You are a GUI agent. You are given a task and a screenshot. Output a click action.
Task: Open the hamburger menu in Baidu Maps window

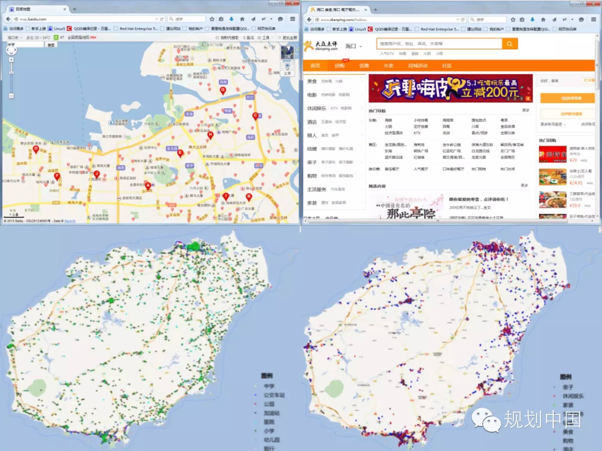coord(292,19)
